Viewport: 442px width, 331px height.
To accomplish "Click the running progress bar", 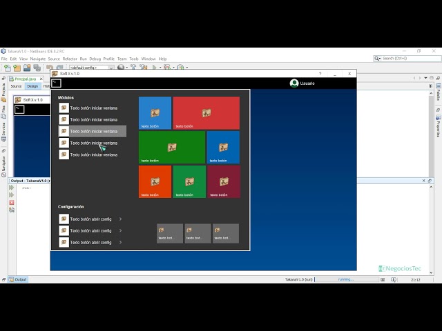I will click(x=347, y=279).
